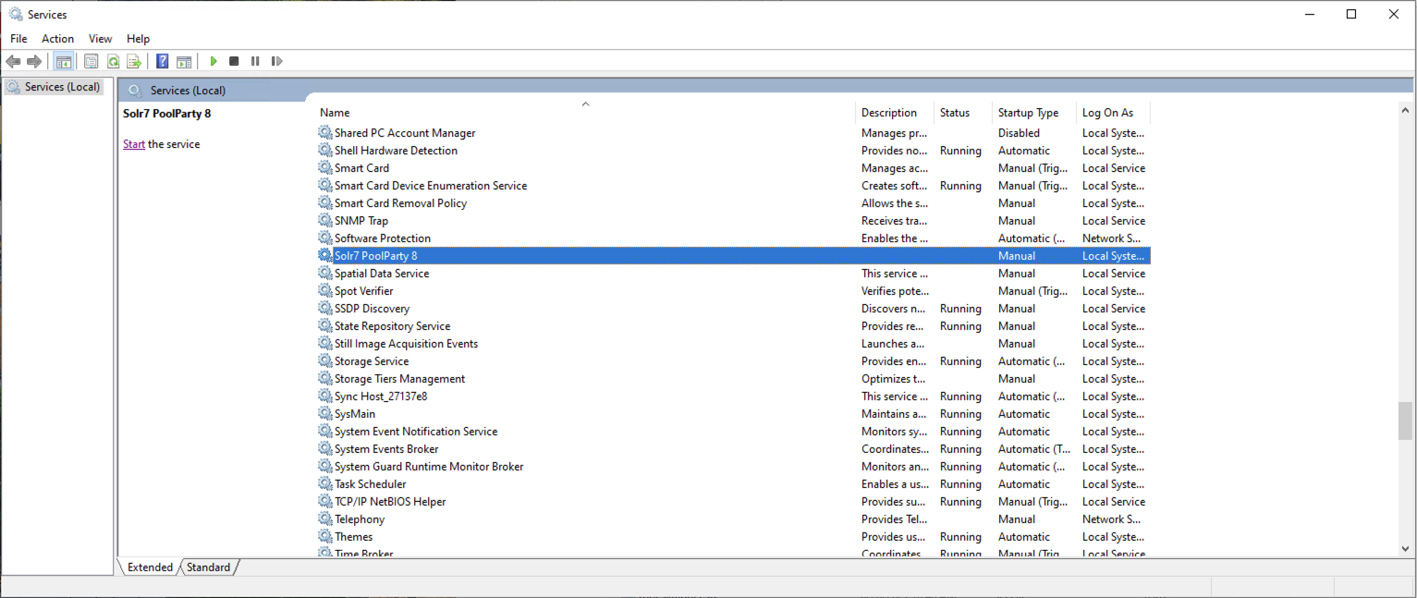Image resolution: width=1417 pixels, height=598 pixels.
Task: Sort by the Name column header
Action: (584, 113)
